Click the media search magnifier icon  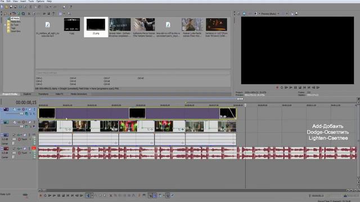point(69,13)
